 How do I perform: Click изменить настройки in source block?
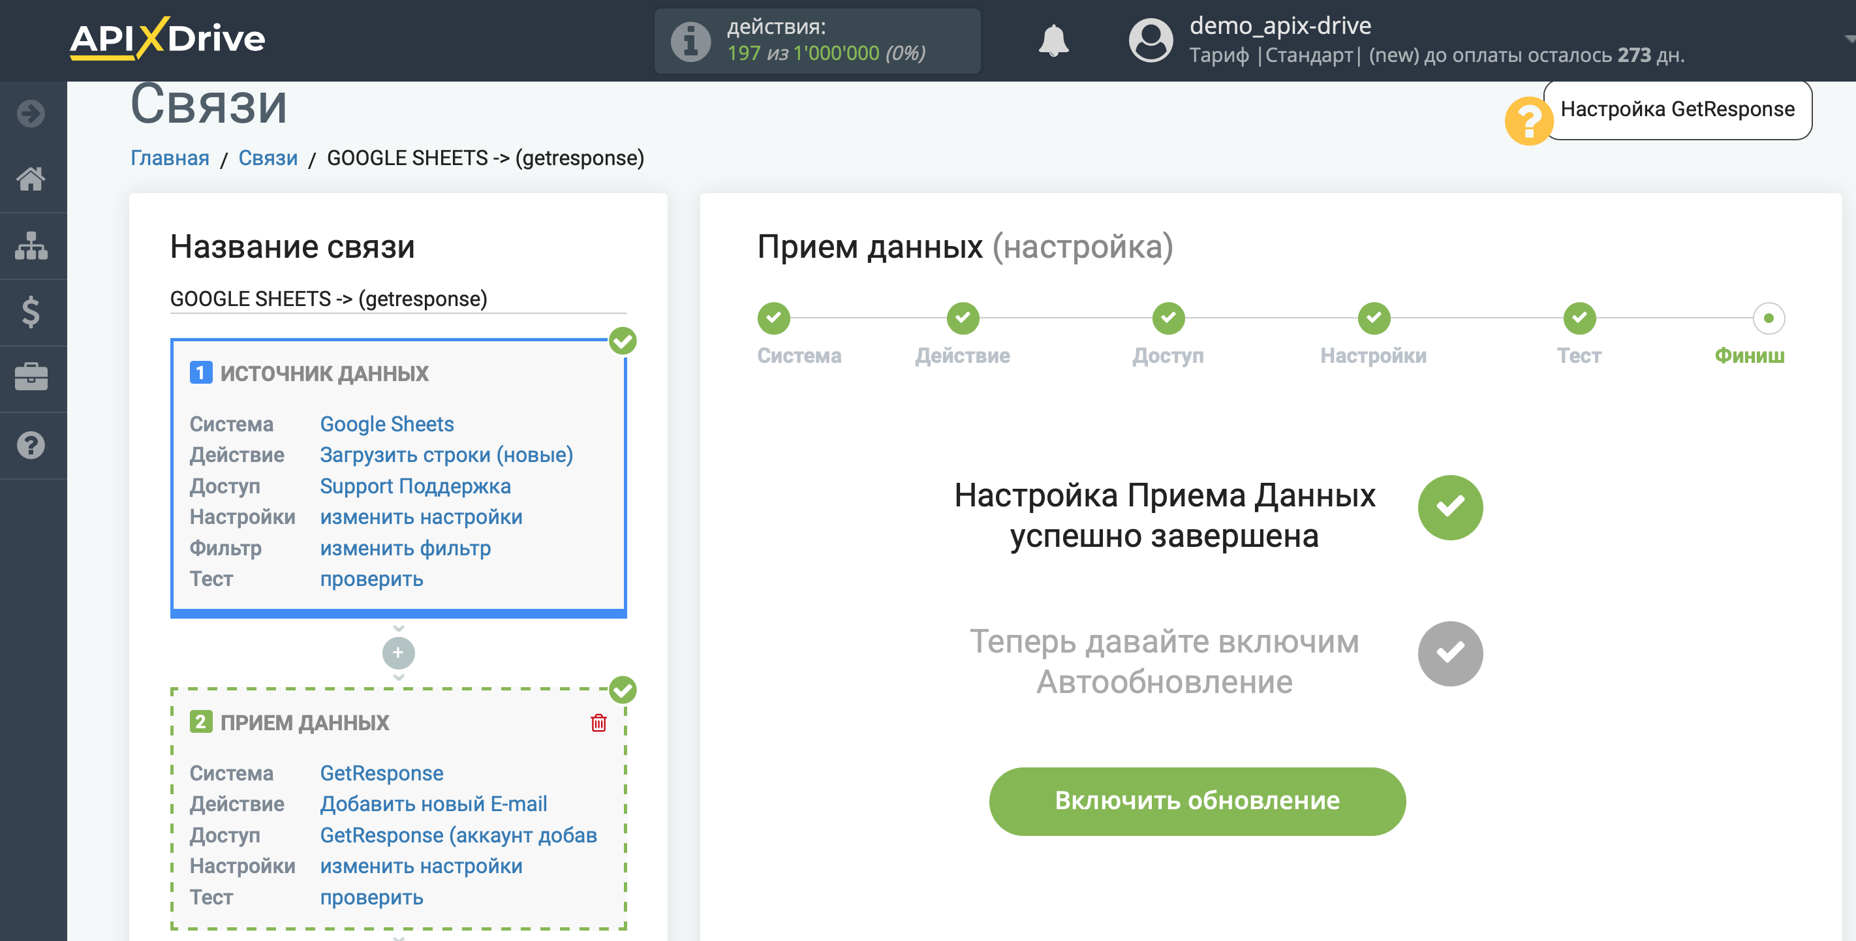pos(422,517)
